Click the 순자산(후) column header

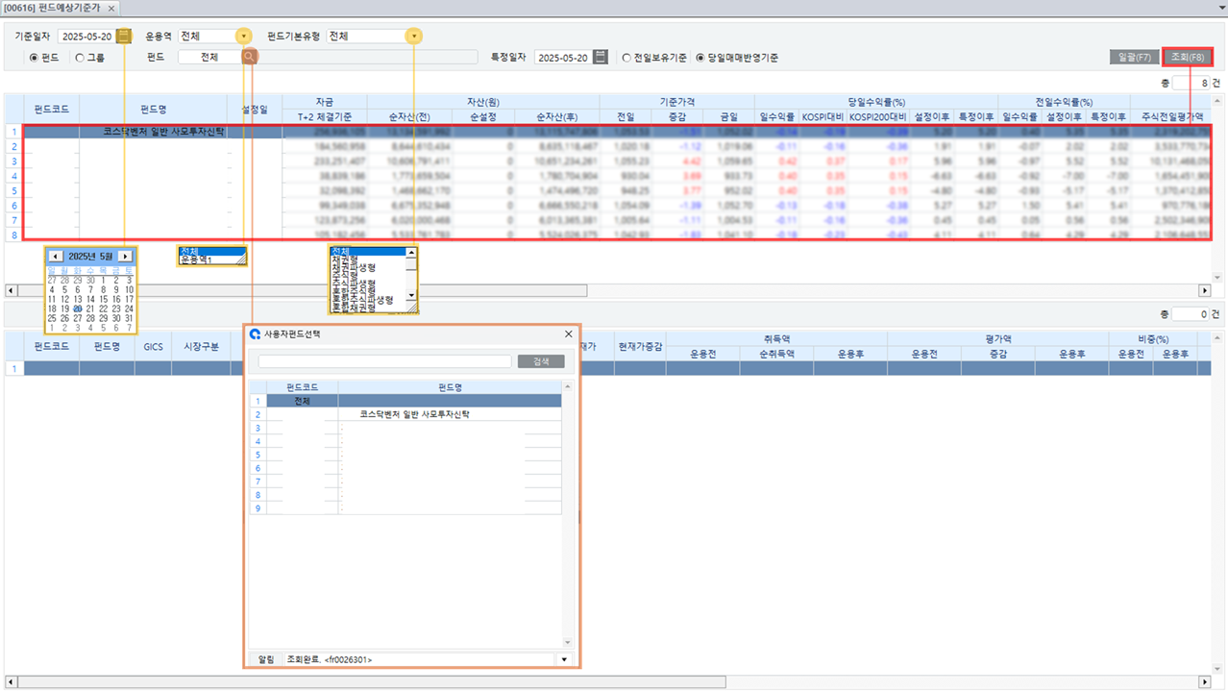[557, 116]
